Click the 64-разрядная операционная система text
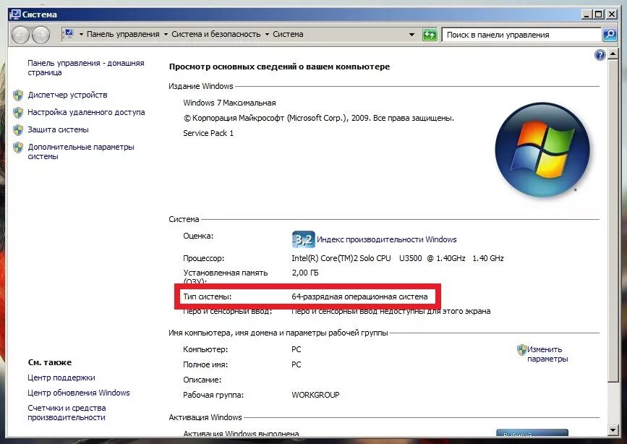627x444 pixels. [359, 296]
